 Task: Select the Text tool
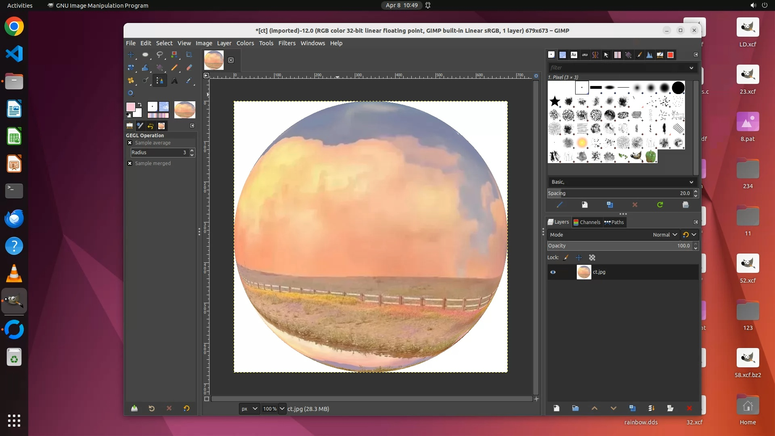(174, 81)
